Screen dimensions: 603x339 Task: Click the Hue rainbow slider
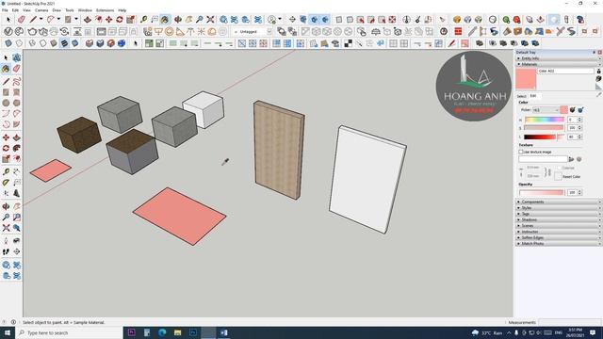(545, 120)
